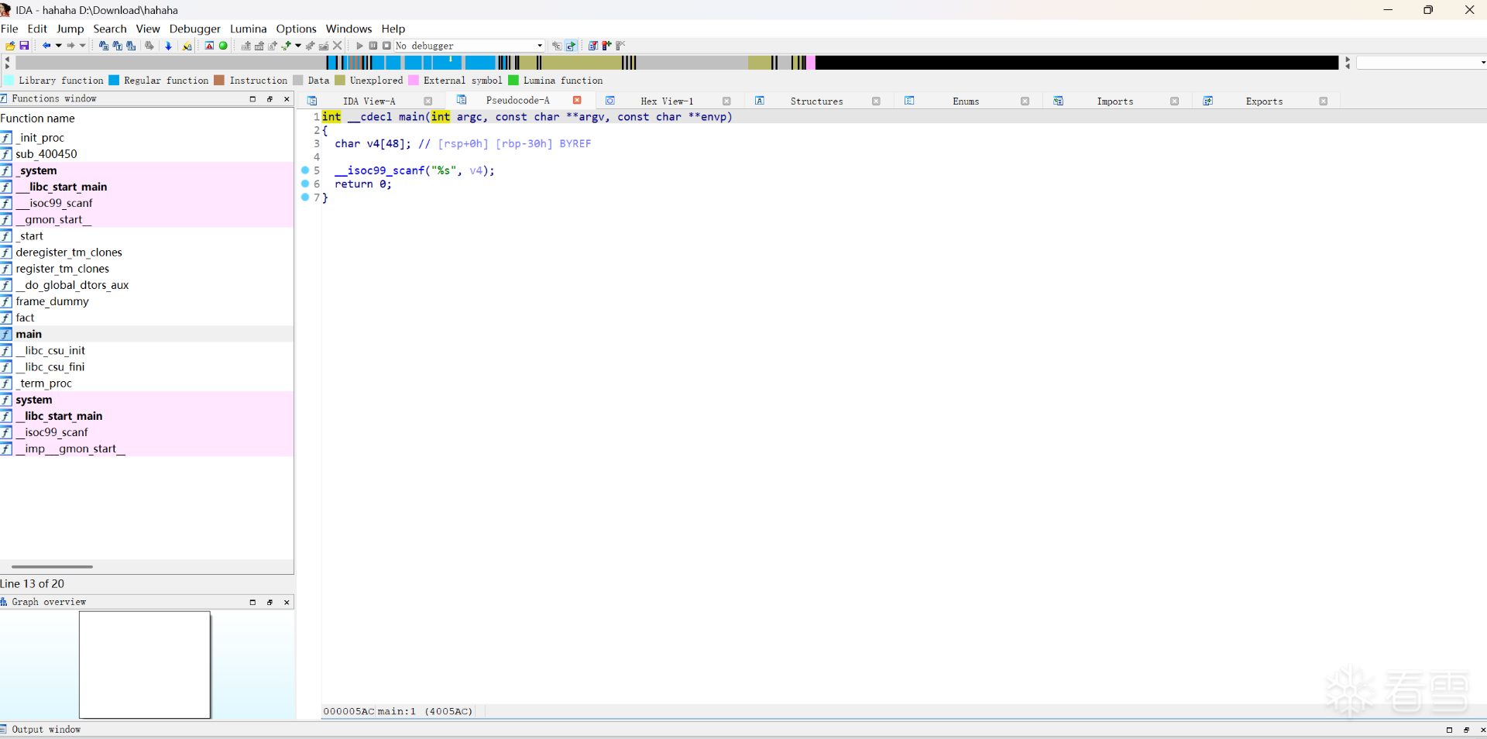Close the Graph overview panel
Screen dimensions: 1487x739
[287, 603]
